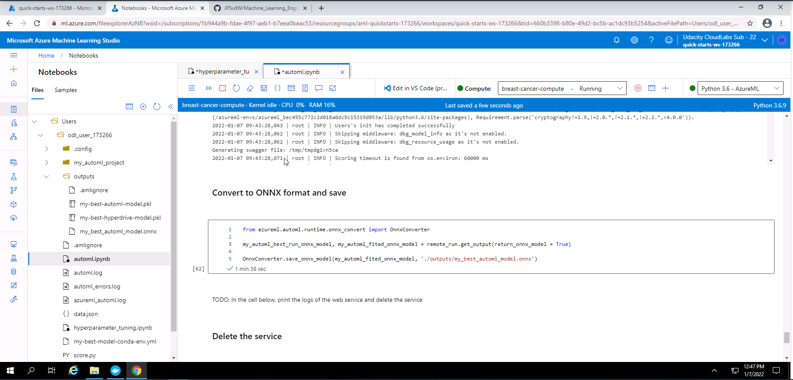
Task: Open File Explorer from the taskbar
Action: coord(95,371)
